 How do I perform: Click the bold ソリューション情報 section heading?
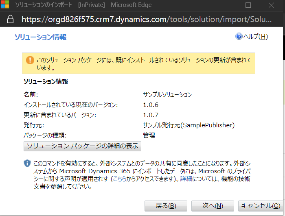tap(46, 82)
